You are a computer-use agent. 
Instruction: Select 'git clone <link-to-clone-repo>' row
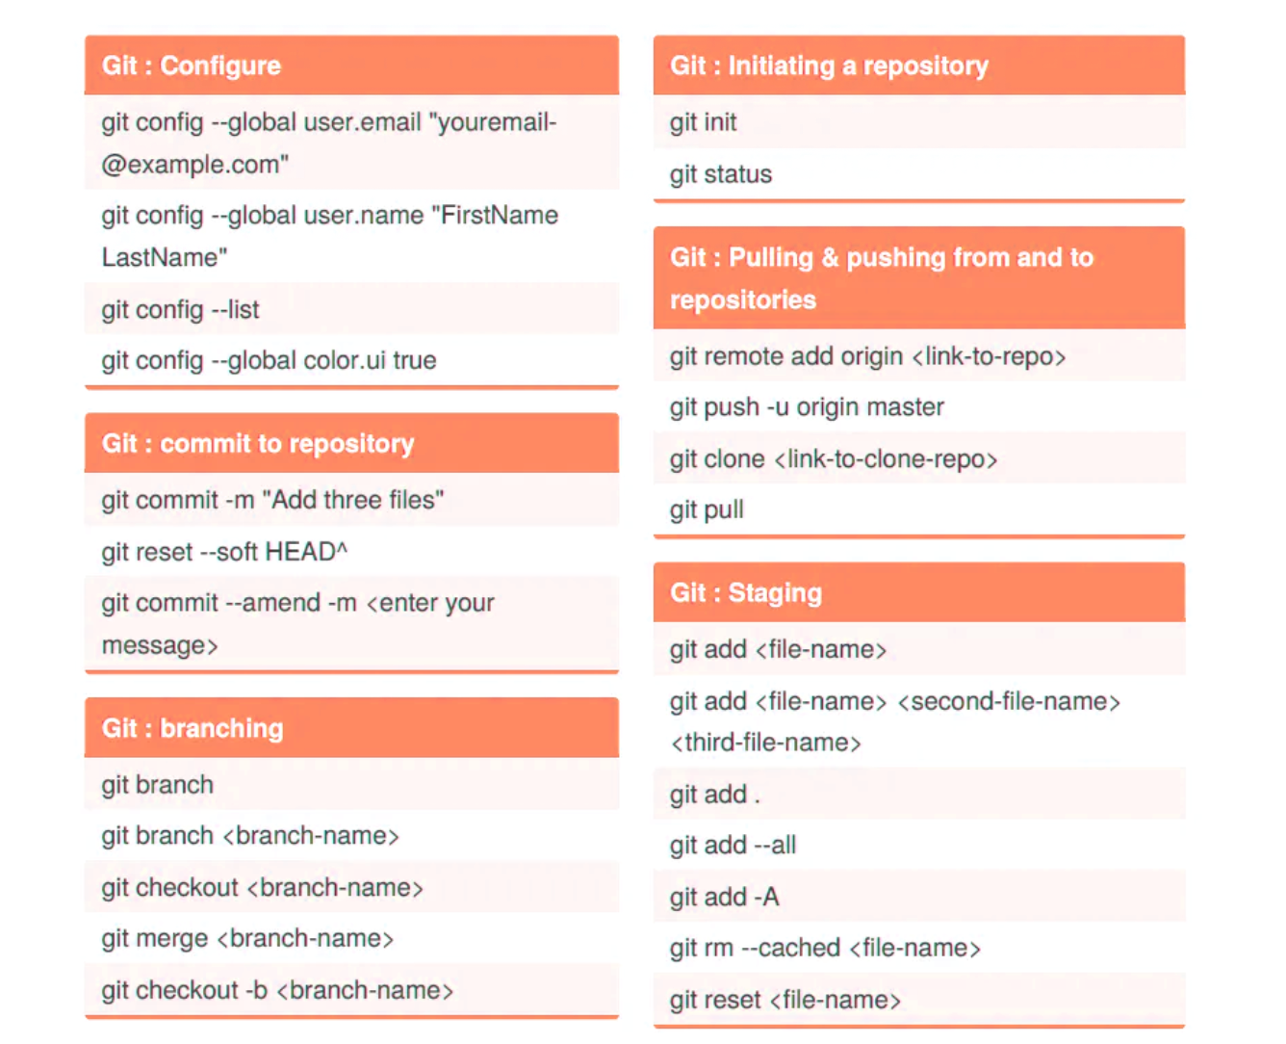(919, 458)
